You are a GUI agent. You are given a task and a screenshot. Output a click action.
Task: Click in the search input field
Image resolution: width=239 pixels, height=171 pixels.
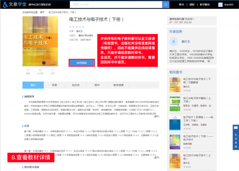[115, 5]
